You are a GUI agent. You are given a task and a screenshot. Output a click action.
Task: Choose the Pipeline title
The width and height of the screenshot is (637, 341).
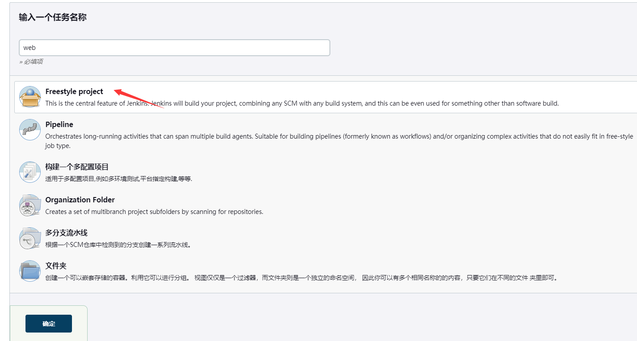click(x=59, y=124)
